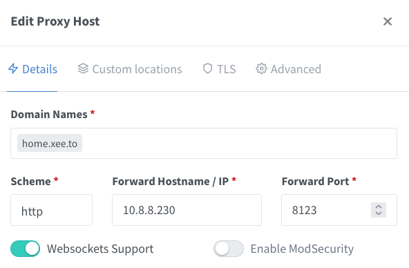Close the Edit Proxy Host dialog
The height and width of the screenshot is (268, 409).
tap(388, 21)
